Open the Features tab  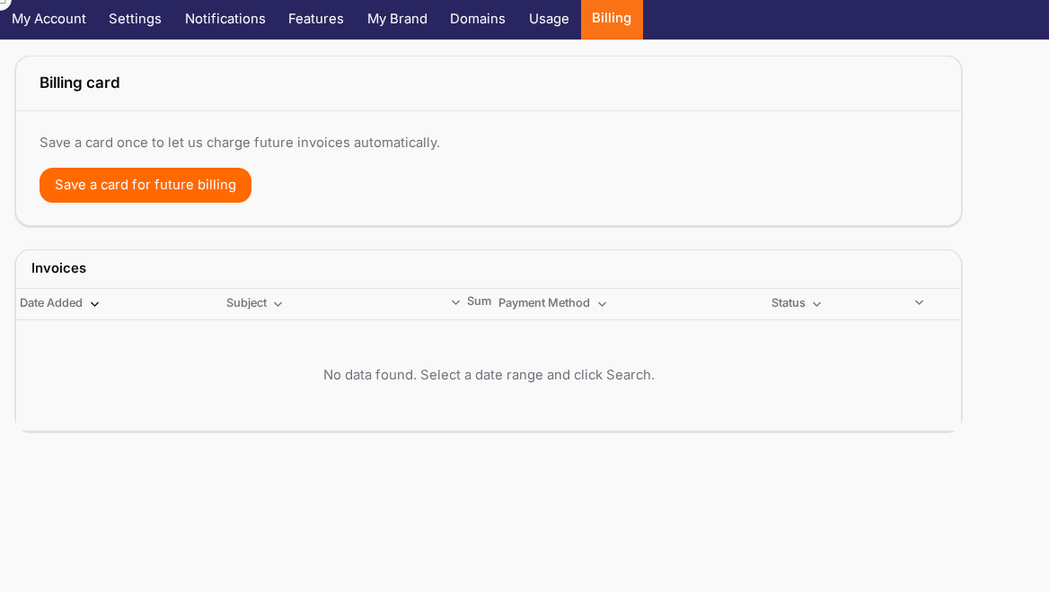[x=316, y=19]
